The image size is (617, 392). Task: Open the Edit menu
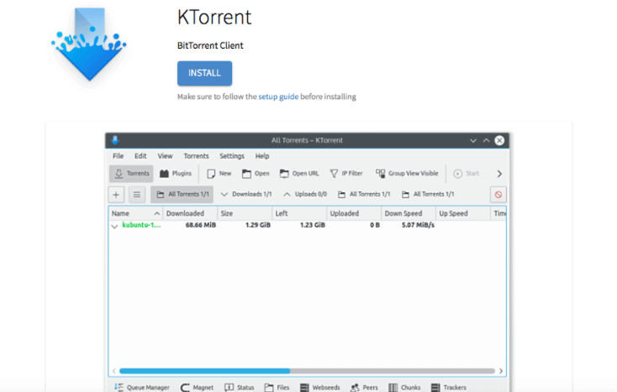(140, 156)
